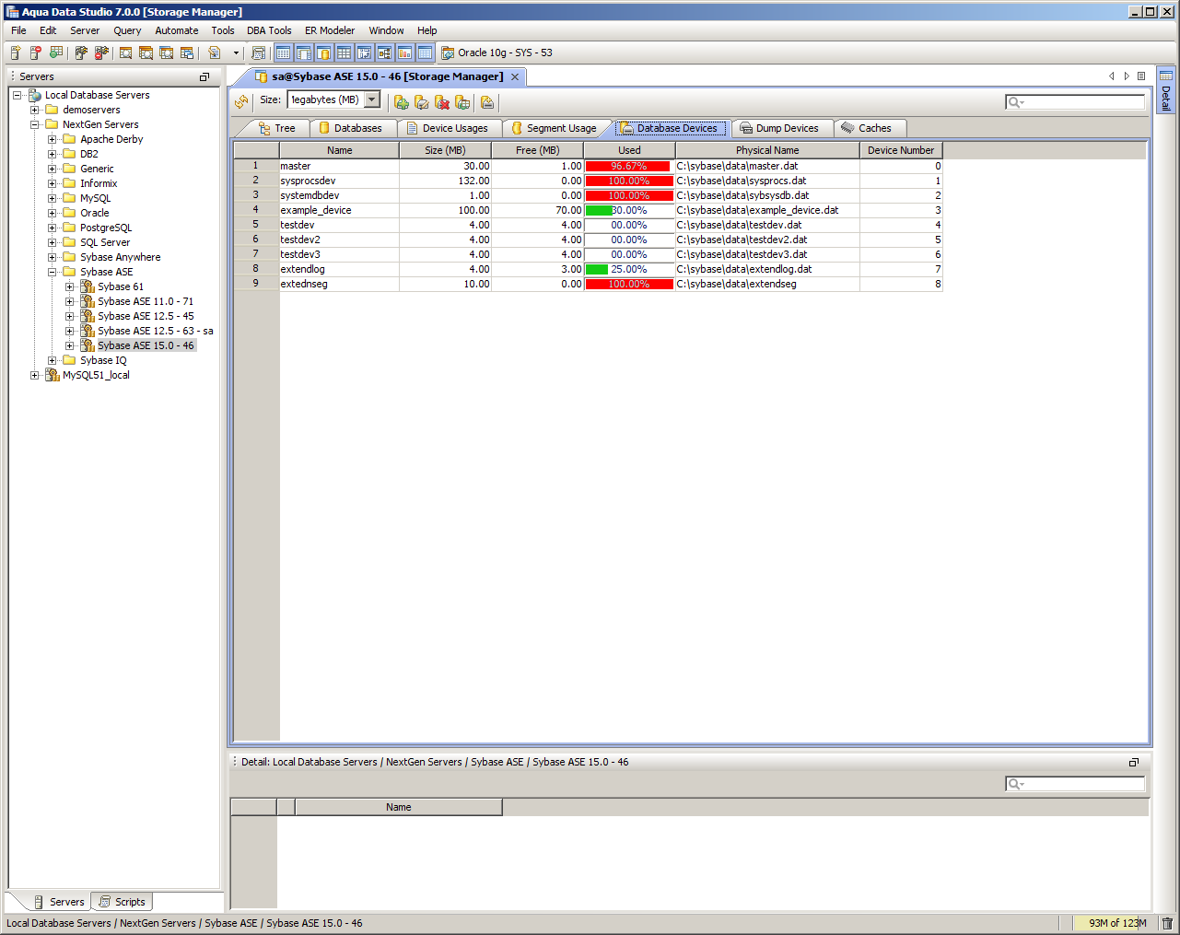
Task: Click the Local Database Servers globe icon
Action: (x=35, y=95)
